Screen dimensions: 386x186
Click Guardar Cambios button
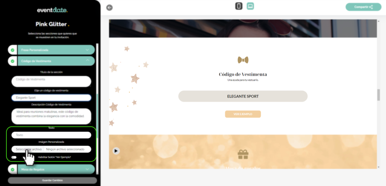coord(52,180)
